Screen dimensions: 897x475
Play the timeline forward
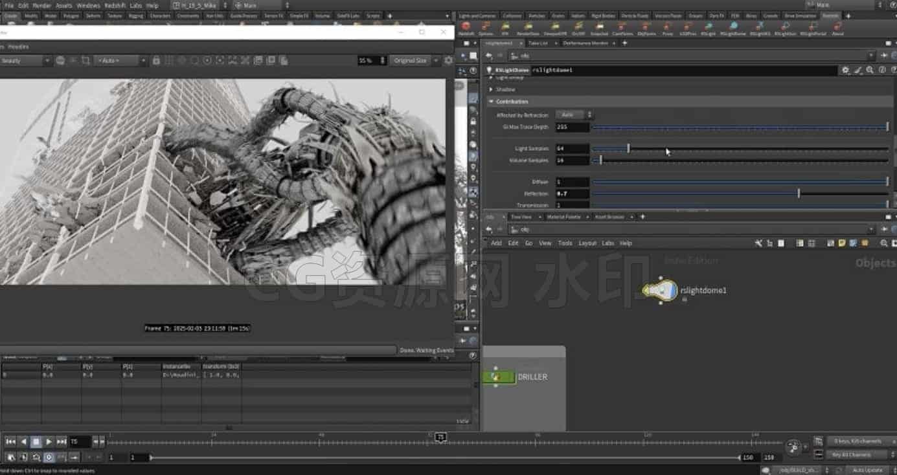coord(49,441)
